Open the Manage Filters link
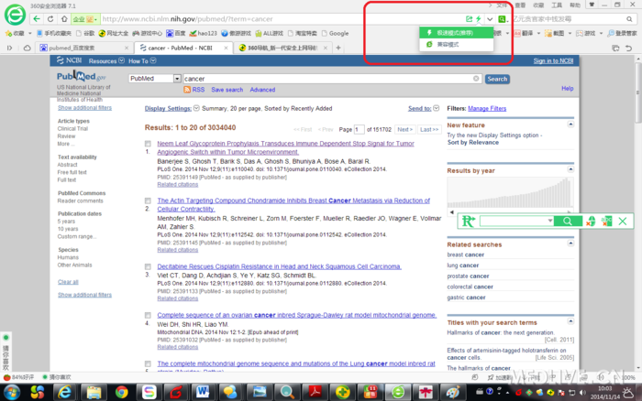The width and height of the screenshot is (642, 401). pos(487,108)
